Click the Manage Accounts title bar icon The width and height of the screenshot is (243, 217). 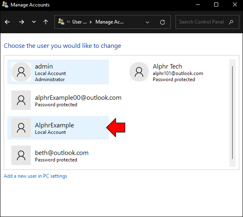coord(5,4)
